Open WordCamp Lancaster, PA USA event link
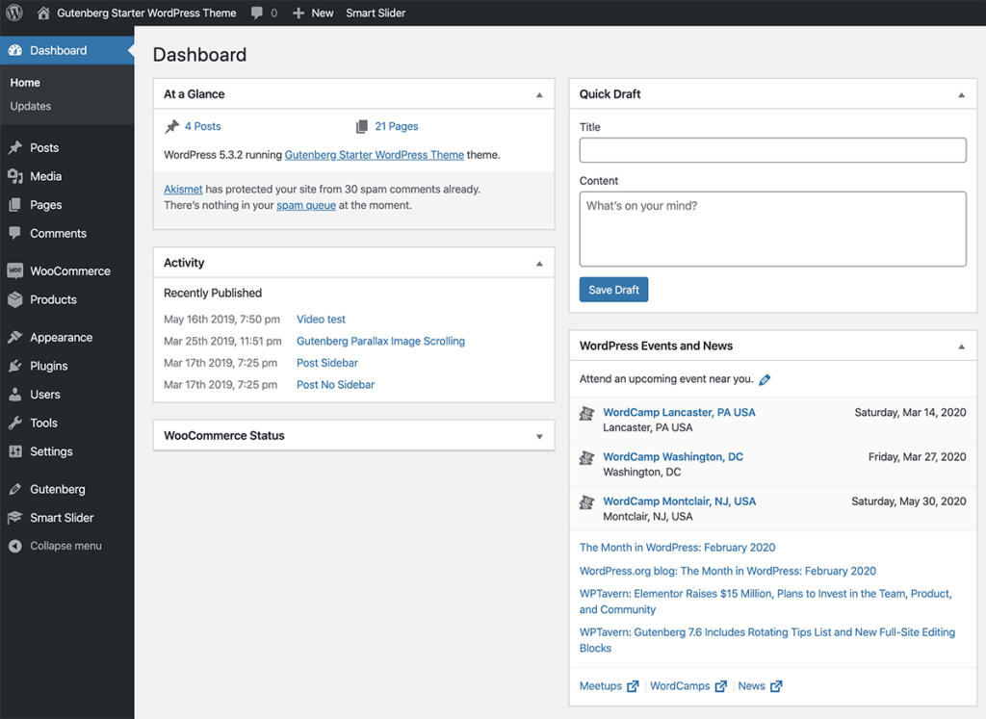This screenshot has width=986, height=719. coord(679,412)
